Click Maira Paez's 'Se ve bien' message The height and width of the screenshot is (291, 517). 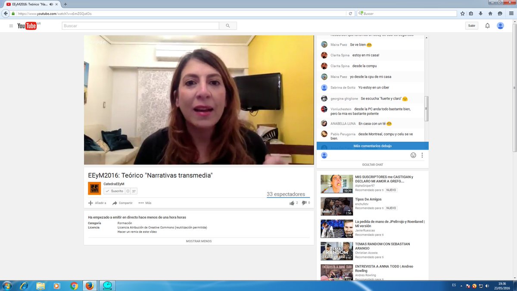pyautogui.click(x=361, y=44)
